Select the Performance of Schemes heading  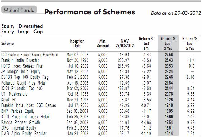tap(90, 12)
